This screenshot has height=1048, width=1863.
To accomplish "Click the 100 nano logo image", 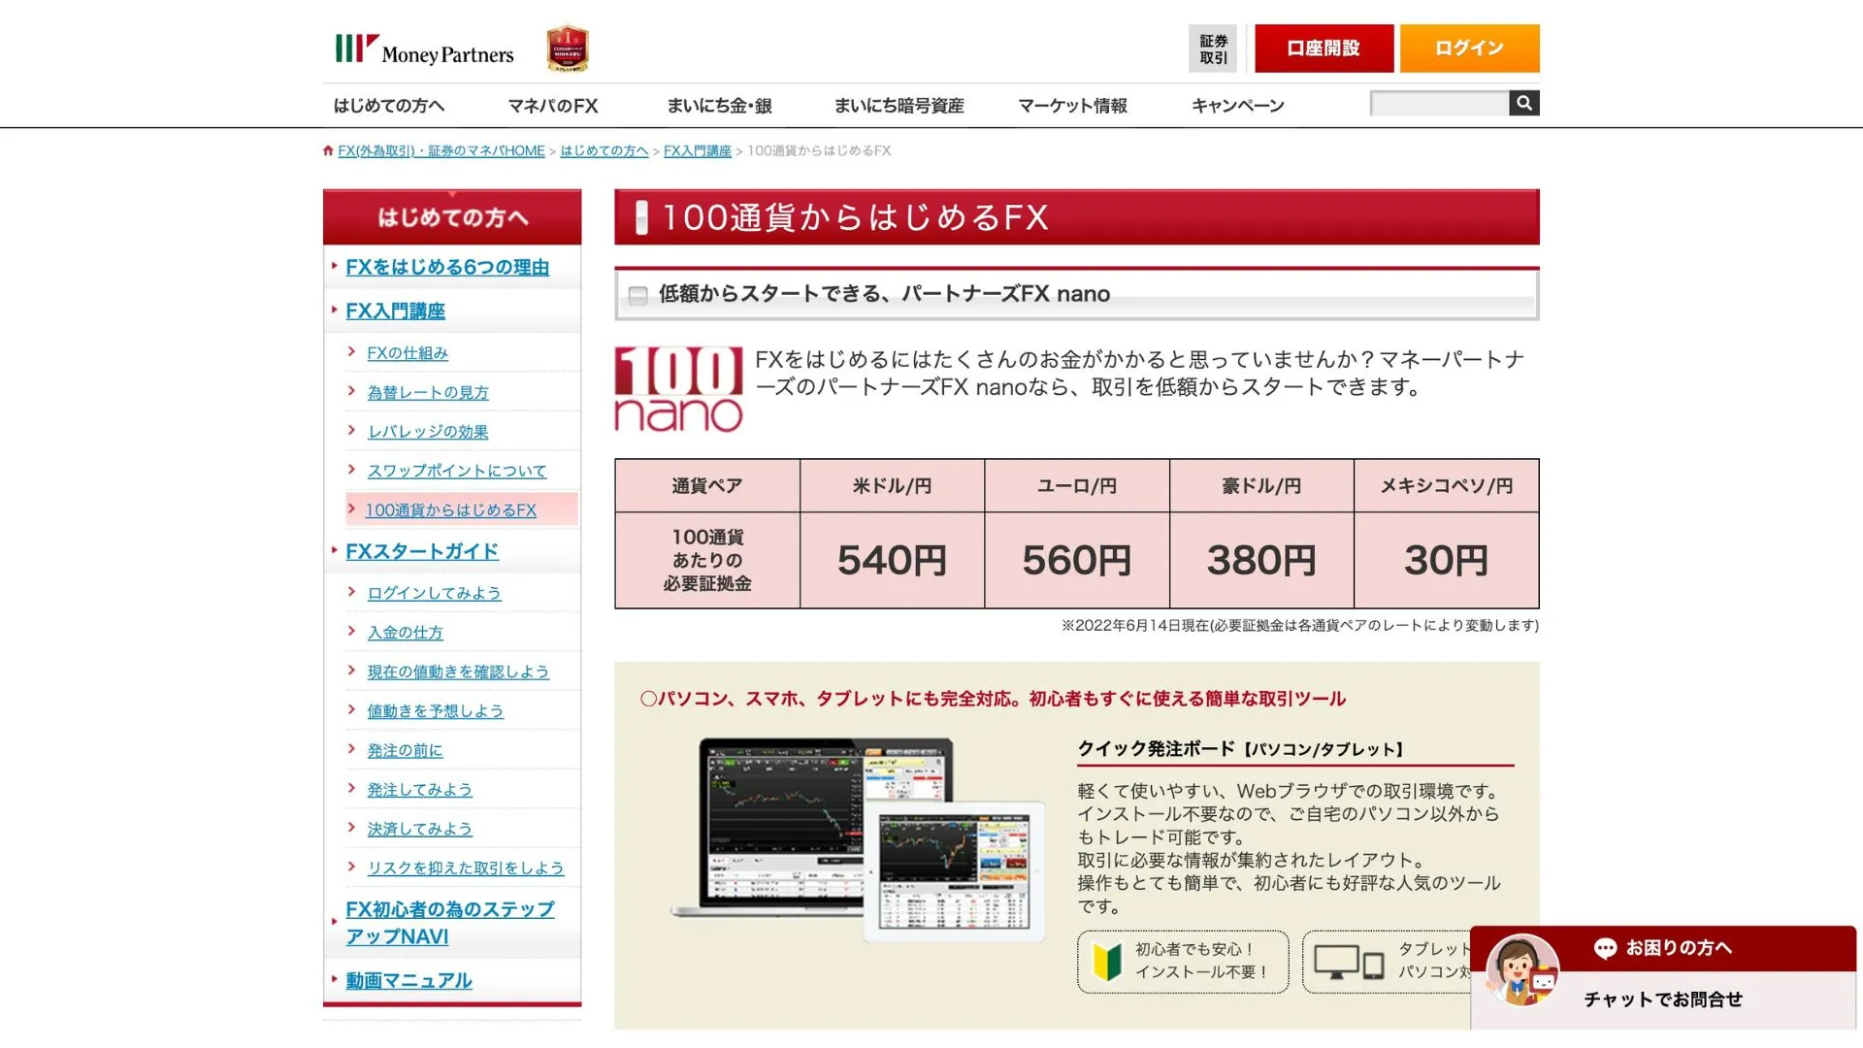I will point(678,389).
